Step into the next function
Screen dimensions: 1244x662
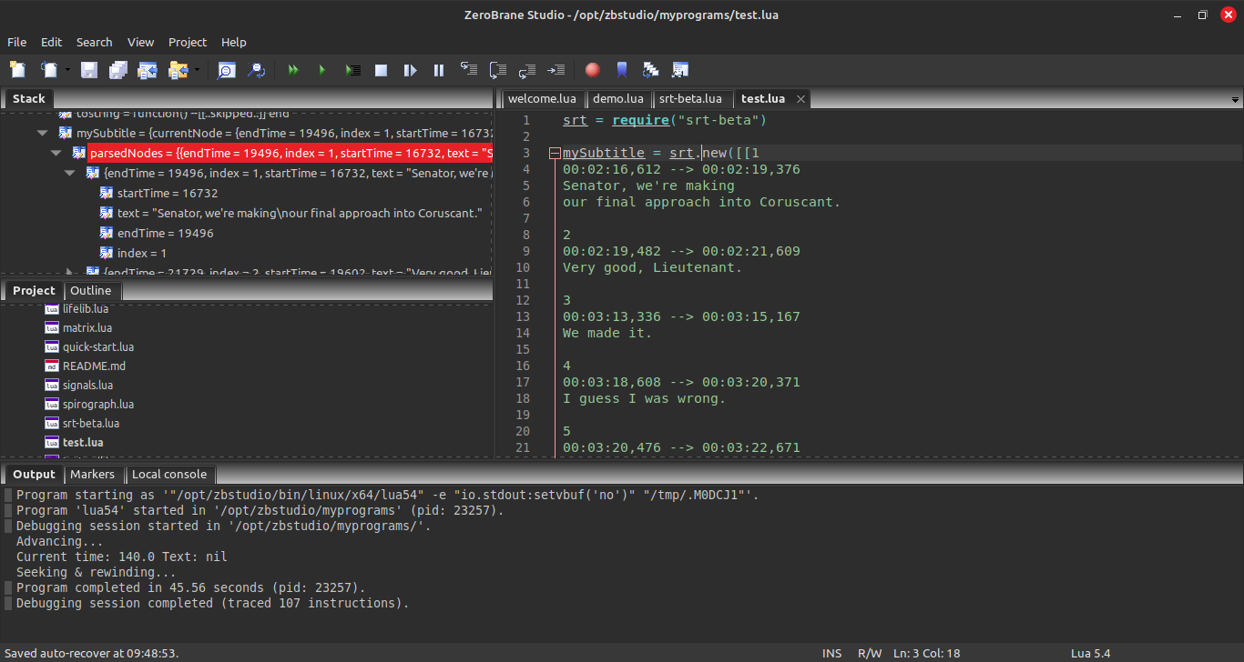(469, 70)
